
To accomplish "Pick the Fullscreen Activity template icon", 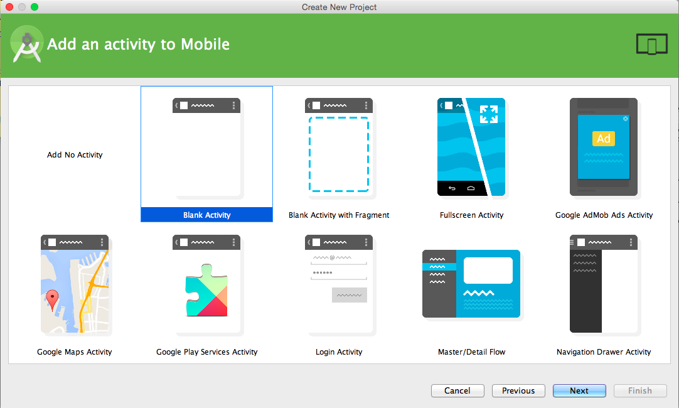I will click(471, 147).
